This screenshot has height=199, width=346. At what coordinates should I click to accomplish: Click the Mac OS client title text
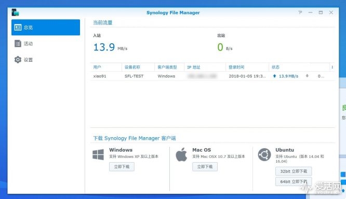click(202, 150)
